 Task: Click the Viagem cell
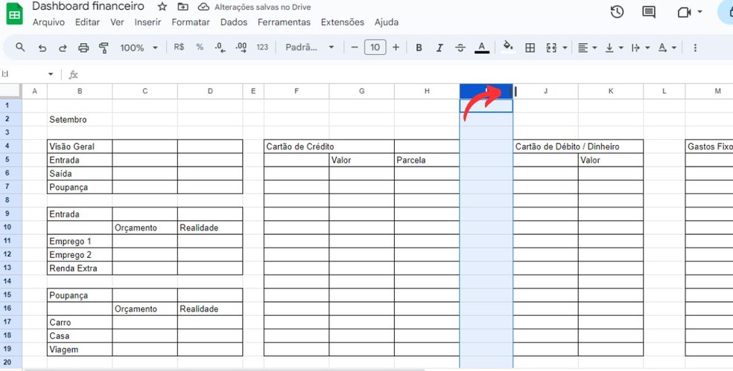tap(80, 349)
